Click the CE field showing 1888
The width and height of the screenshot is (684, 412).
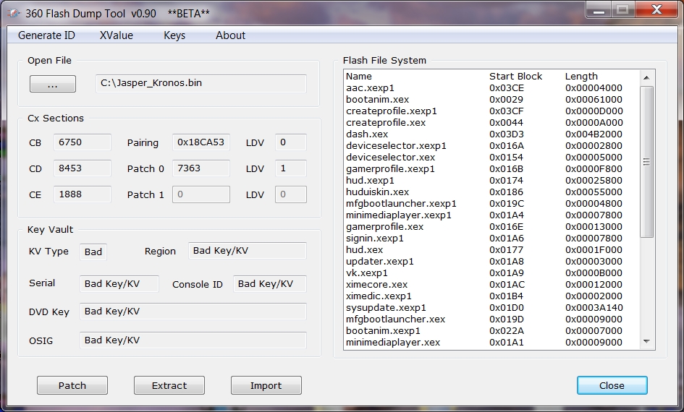83,194
